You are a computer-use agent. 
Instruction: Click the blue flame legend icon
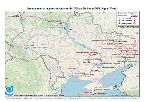tap(120, 23)
